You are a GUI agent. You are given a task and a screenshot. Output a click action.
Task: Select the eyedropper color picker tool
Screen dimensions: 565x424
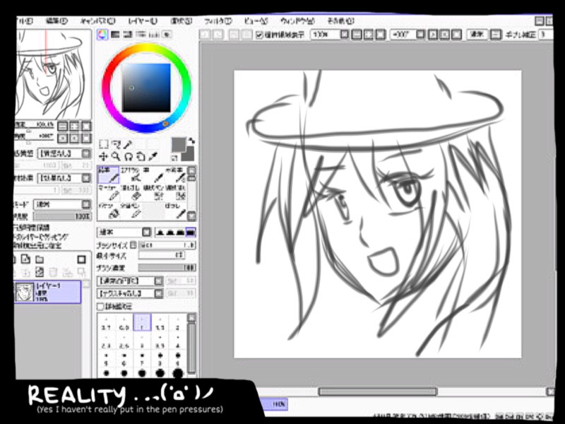[x=153, y=156]
